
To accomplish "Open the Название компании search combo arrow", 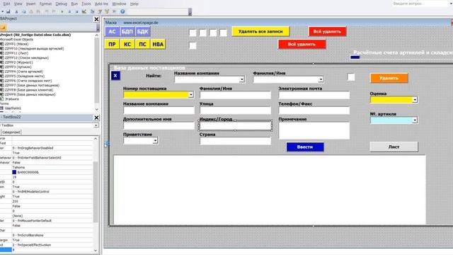I will pos(242,79).
